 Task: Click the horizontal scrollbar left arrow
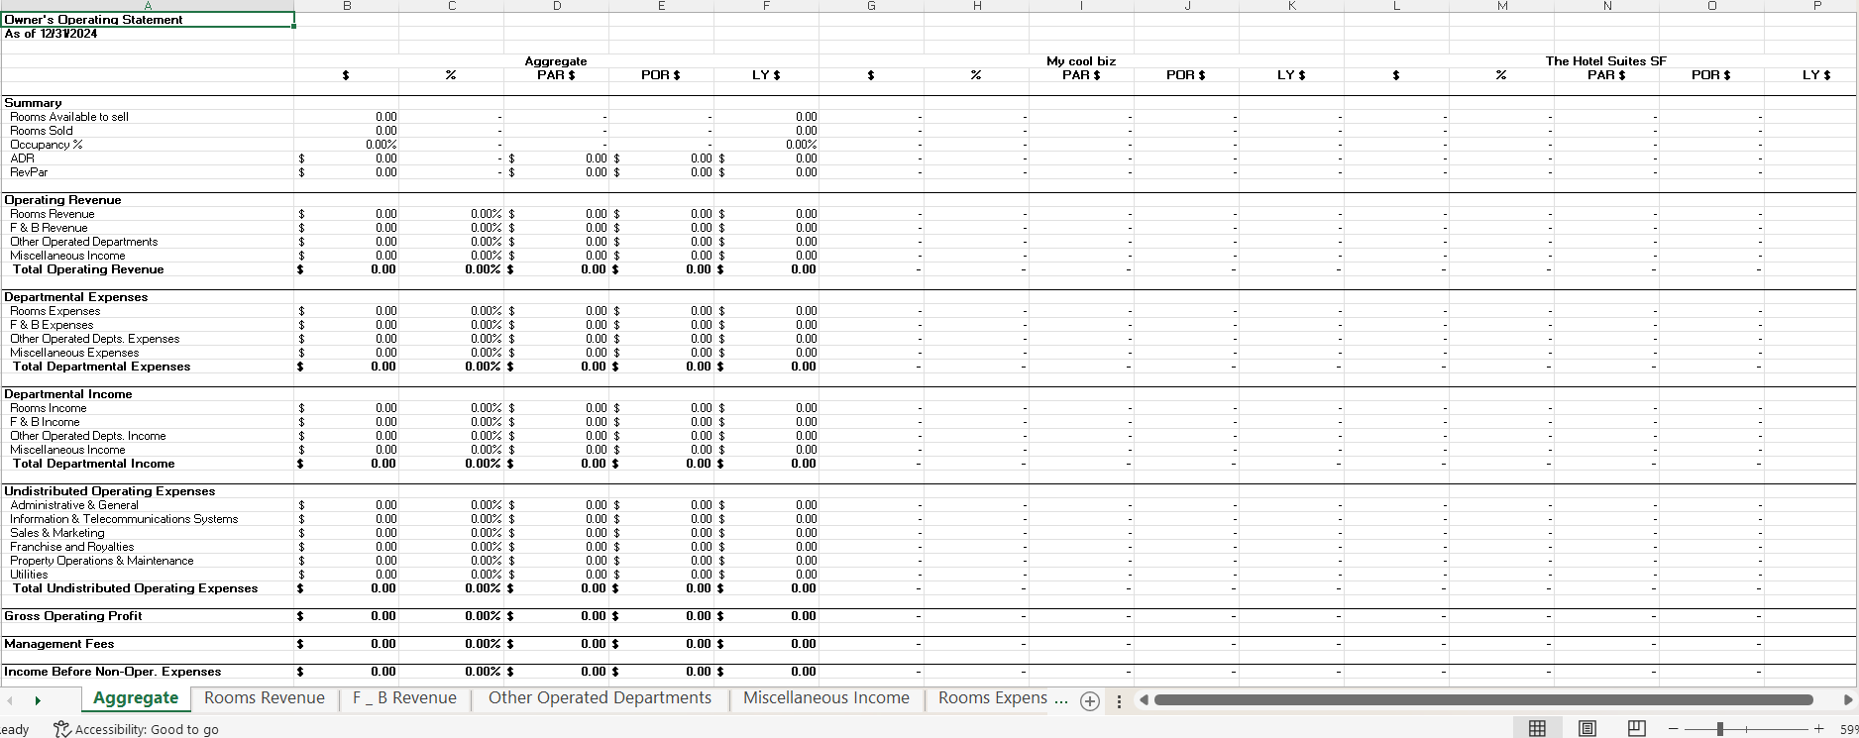click(x=1144, y=699)
